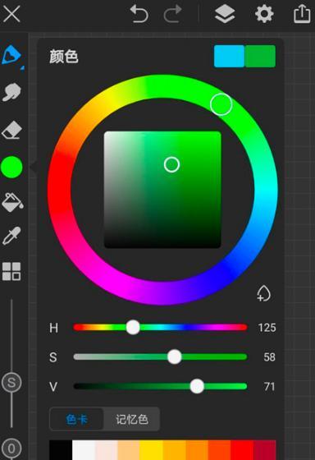Tap the share export icon
Image resolution: width=315 pixels, height=460 pixels.
(x=302, y=14)
